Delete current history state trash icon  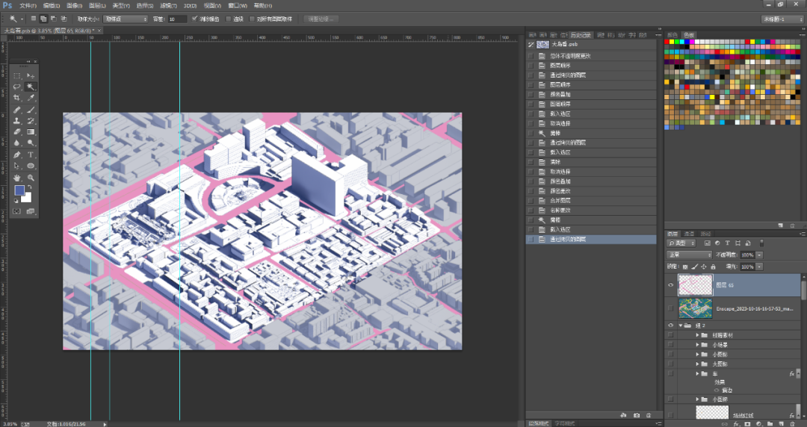tap(649, 414)
